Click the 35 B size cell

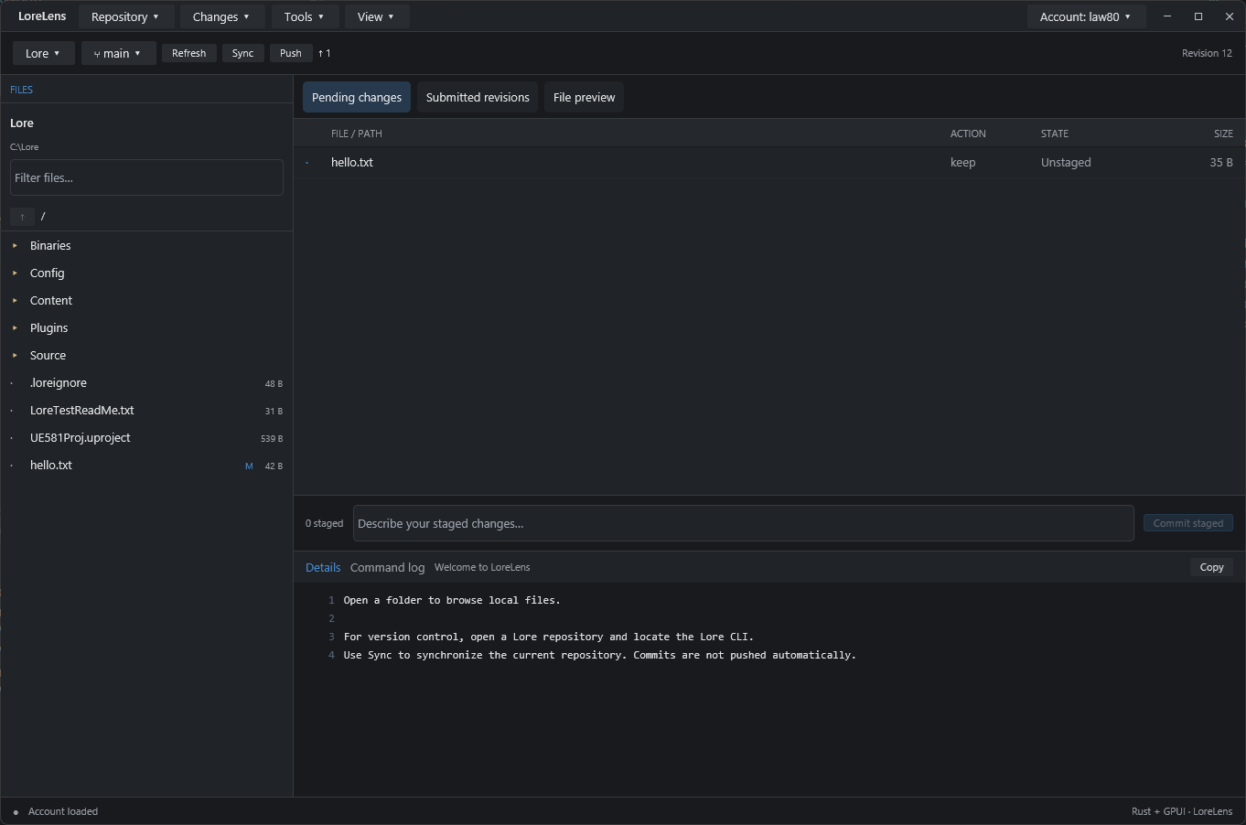1221,162
